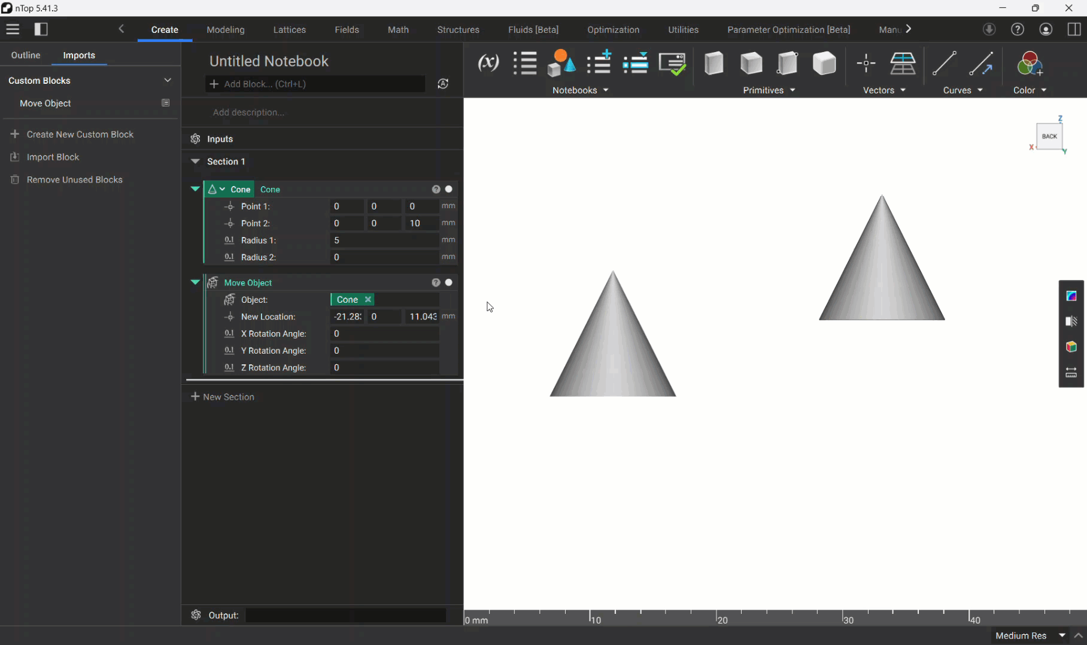Screen dimensions: 1087x645
Task: Toggle Move Object block visibility dot
Action: point(449,282)
